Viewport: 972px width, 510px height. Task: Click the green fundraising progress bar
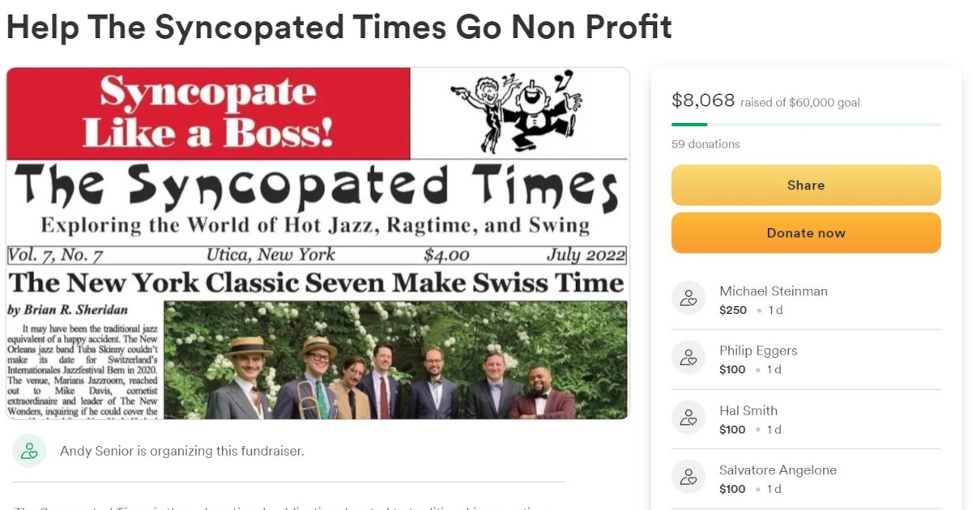[x=806, y=125]
